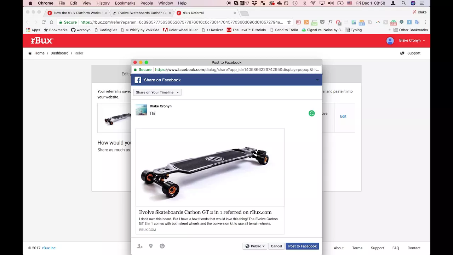Screen dimensions: 453x255
Task: Switch to Evolve Skateboards Carbon GT tab
Action: (142, 13)
